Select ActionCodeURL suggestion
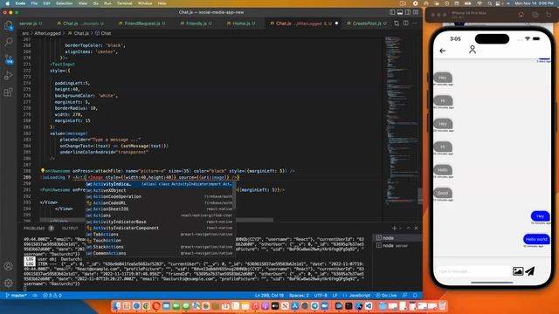 (160, 203)
